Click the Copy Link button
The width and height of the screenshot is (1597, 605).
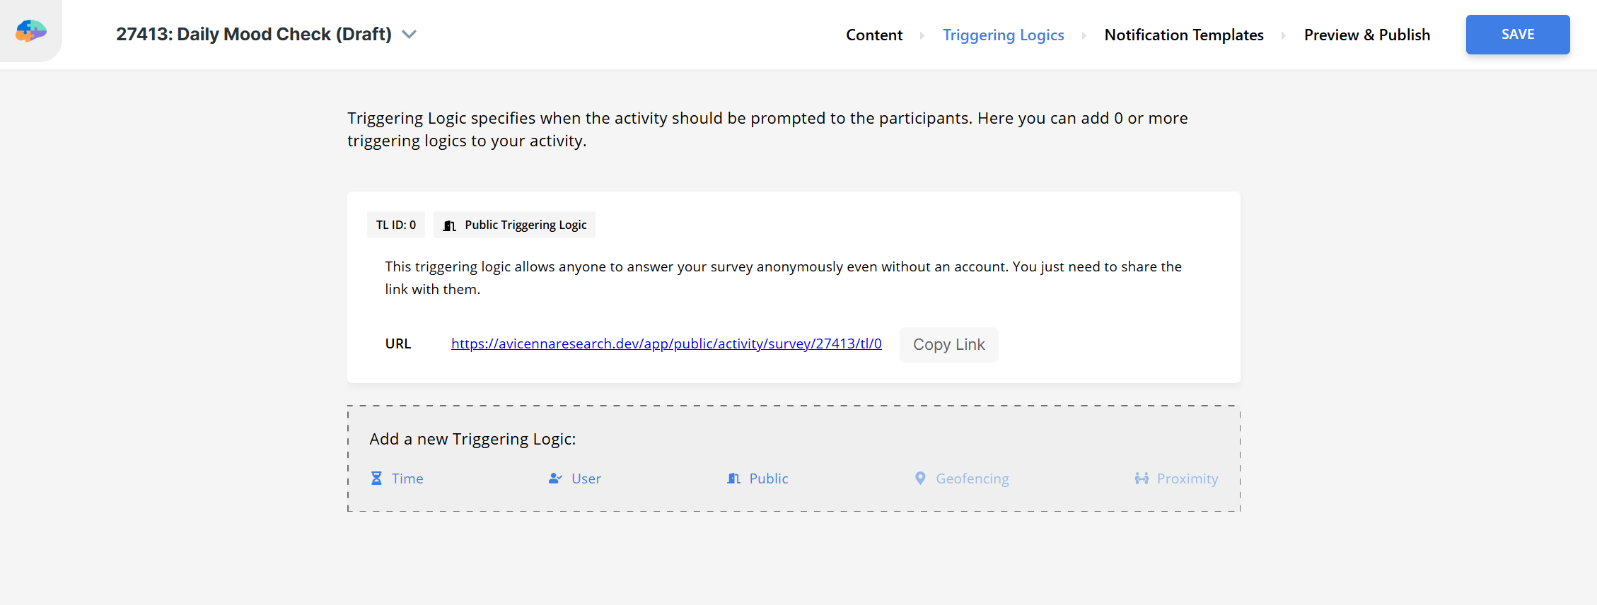click(x=948, y=344)
